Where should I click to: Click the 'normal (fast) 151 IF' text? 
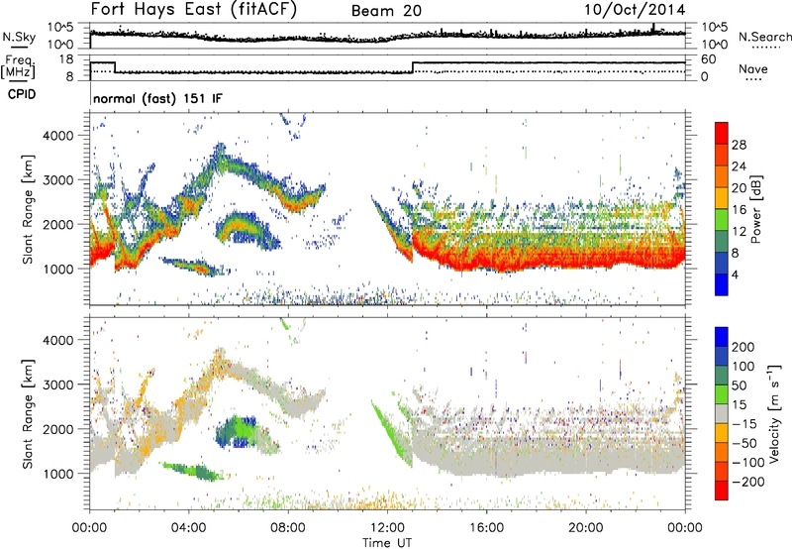[x=157, y=98]
